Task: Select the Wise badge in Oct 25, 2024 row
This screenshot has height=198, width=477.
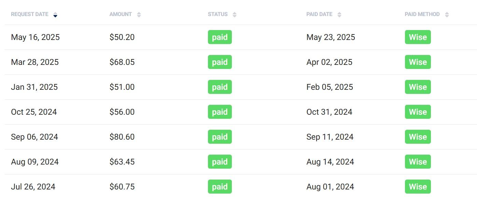Action: 418,112
